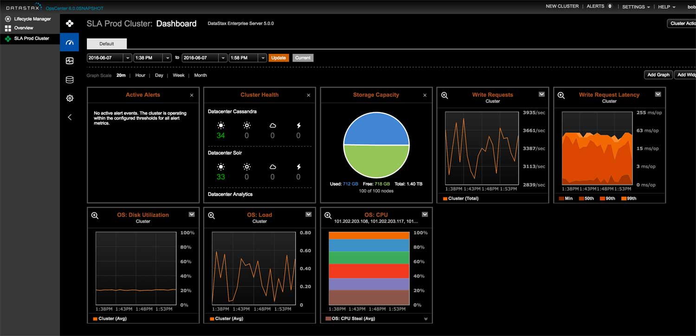The height and width of the screenshot is (336, 696).
Task: Click the start date field 2016-06-07
Action: (105, 58)
